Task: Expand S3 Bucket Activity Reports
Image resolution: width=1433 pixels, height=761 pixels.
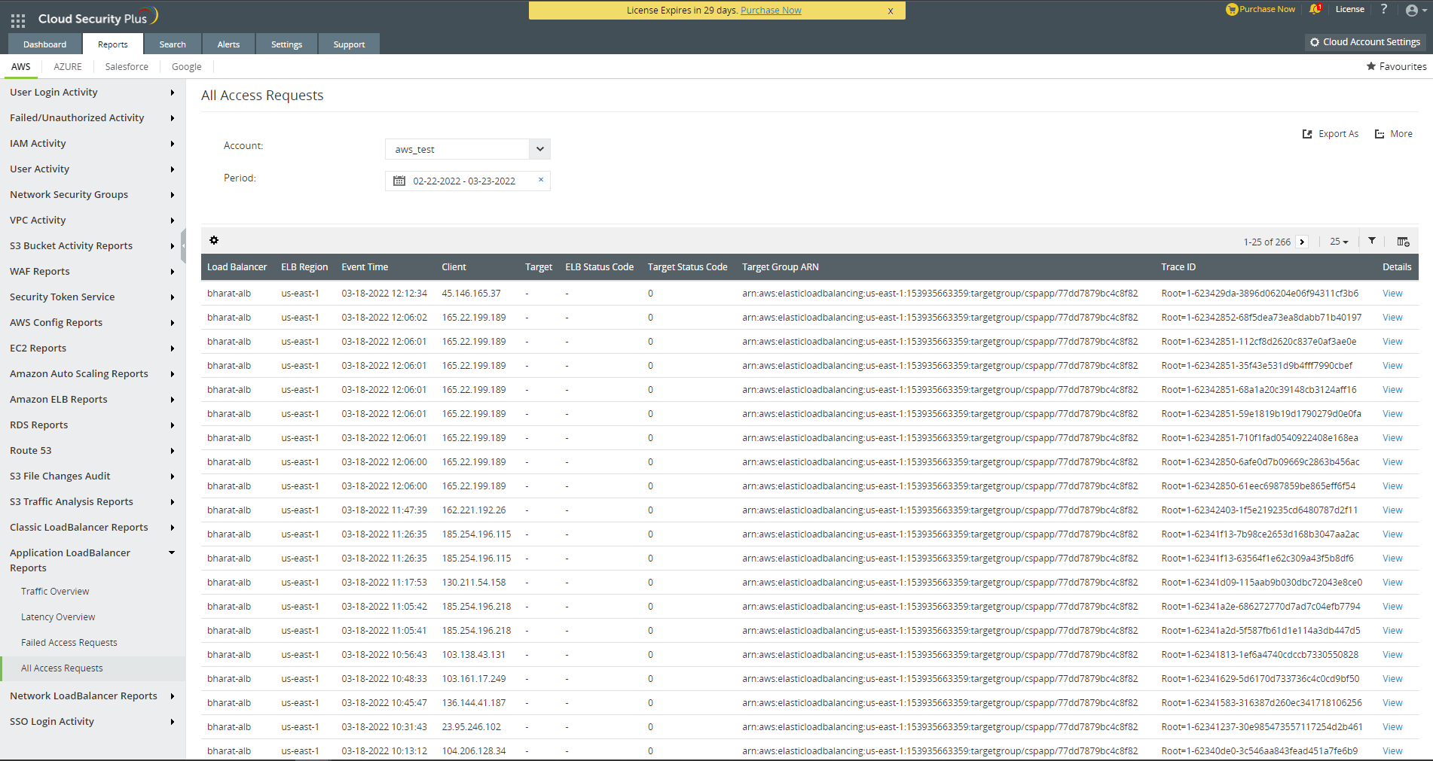Action: pyautogui.click(x=93, y=246)
